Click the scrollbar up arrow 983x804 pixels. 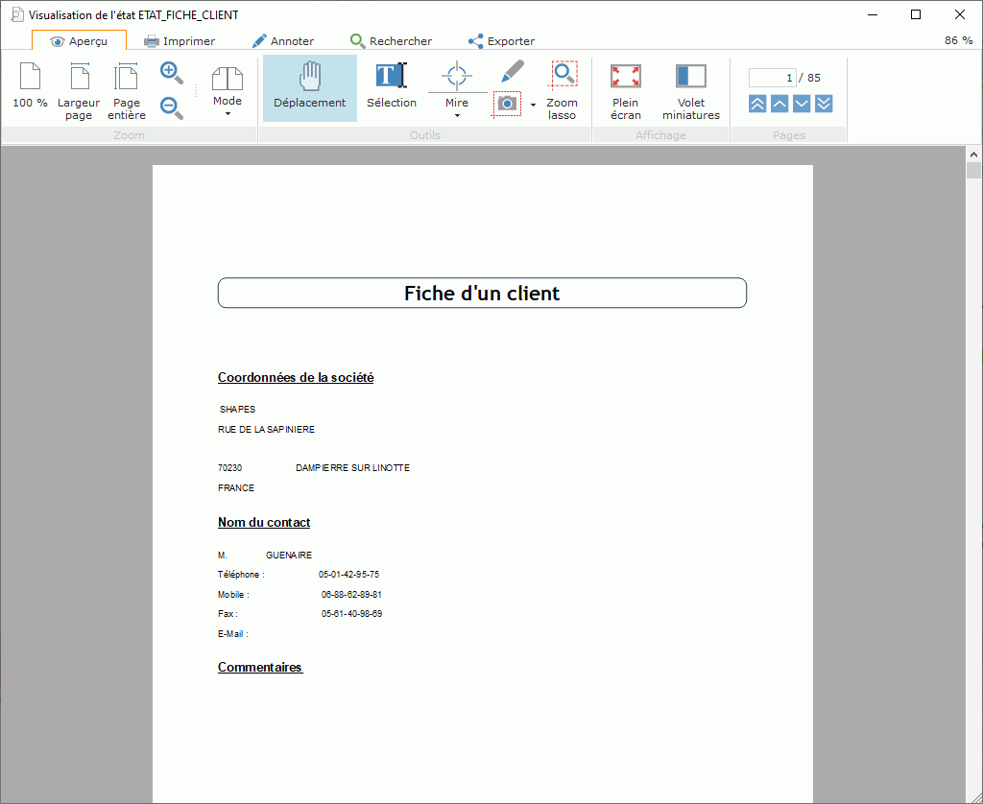[973, 154]
